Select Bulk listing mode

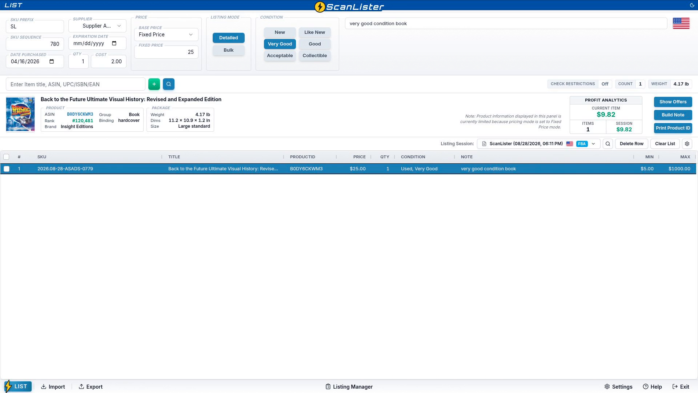pyautogui.click(x=229, y=50)
